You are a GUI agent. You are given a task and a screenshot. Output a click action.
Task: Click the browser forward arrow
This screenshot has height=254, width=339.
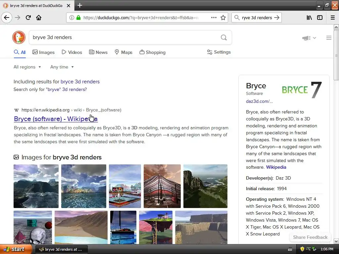[18, 18]
